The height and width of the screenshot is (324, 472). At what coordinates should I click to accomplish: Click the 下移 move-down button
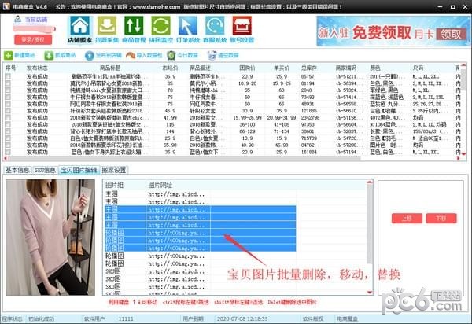441,218
